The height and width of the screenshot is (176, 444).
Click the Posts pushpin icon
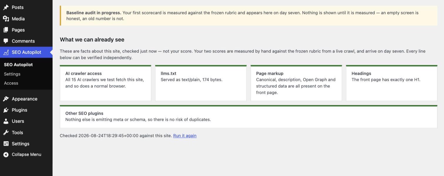6,7
